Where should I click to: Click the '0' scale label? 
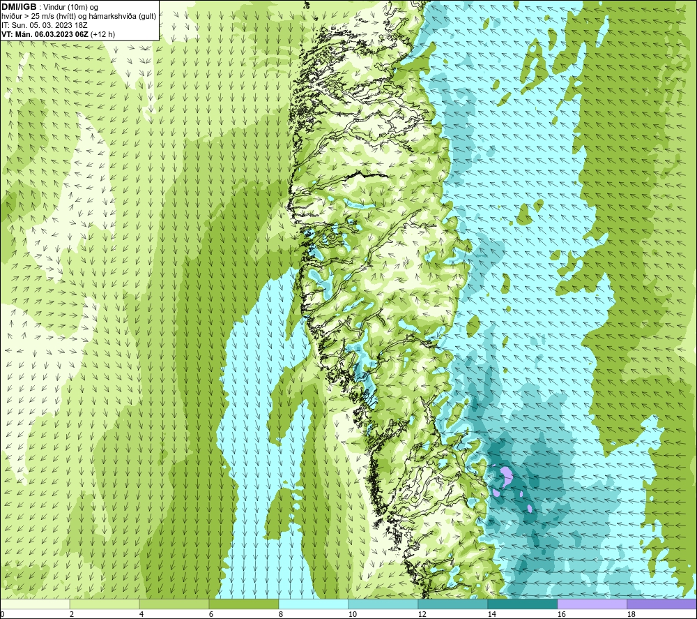point(2,615)
